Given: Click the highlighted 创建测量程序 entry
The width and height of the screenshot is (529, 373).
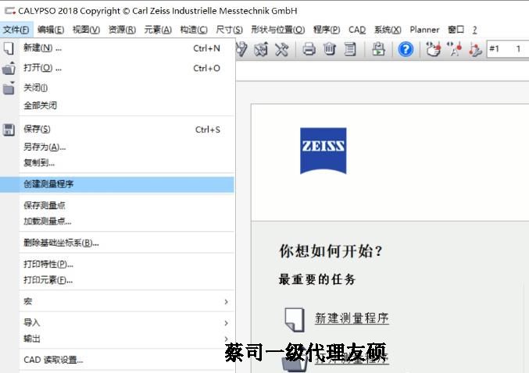Looking at the screenshot, I should (x=117, y=184).
